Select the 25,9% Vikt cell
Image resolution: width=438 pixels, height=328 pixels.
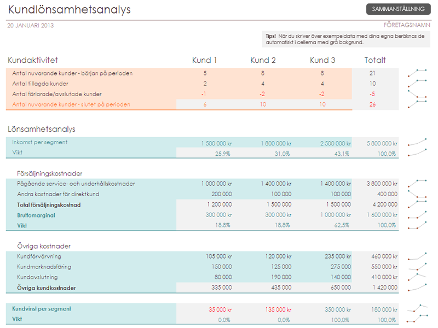point(223,154)
